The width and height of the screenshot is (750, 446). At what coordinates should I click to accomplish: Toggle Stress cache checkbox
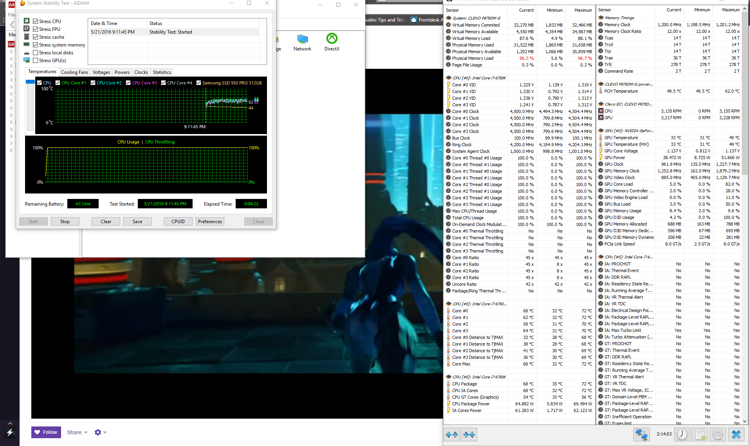point(36,37)
